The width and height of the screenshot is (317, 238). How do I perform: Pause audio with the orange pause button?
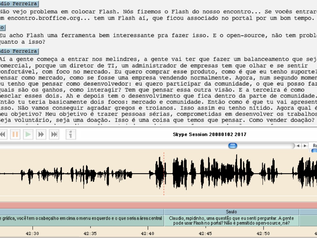point(15,134)
